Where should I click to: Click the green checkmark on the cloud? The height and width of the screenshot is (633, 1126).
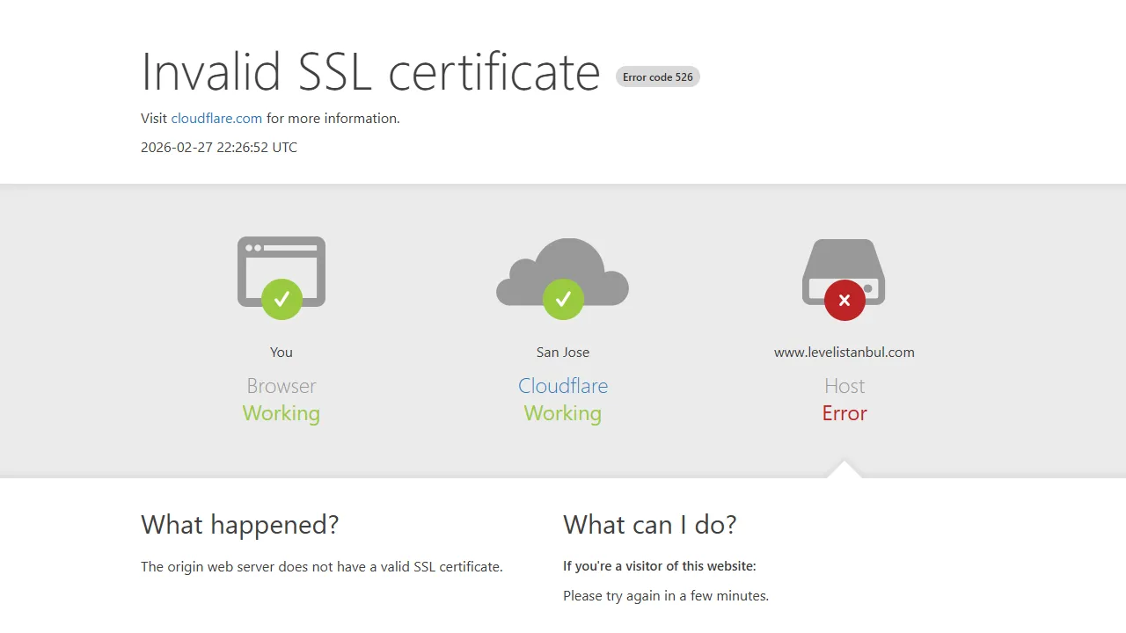563,300
